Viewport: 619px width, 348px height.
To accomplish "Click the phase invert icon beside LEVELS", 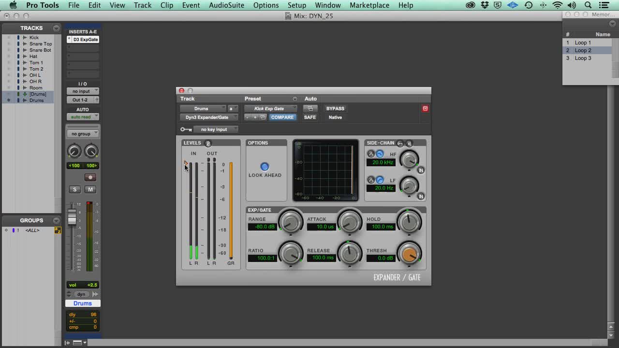I will (x=208, y=144).
